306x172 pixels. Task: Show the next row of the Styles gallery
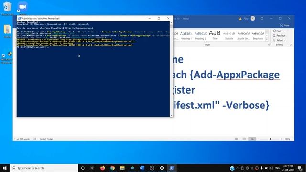coord(267,36)
